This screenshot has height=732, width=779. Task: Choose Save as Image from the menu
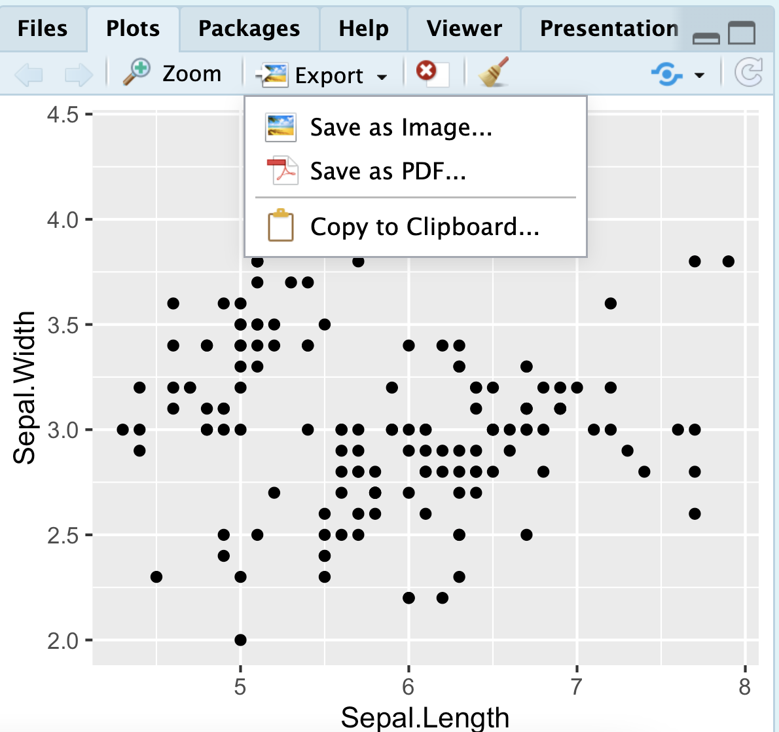point(401,127)
